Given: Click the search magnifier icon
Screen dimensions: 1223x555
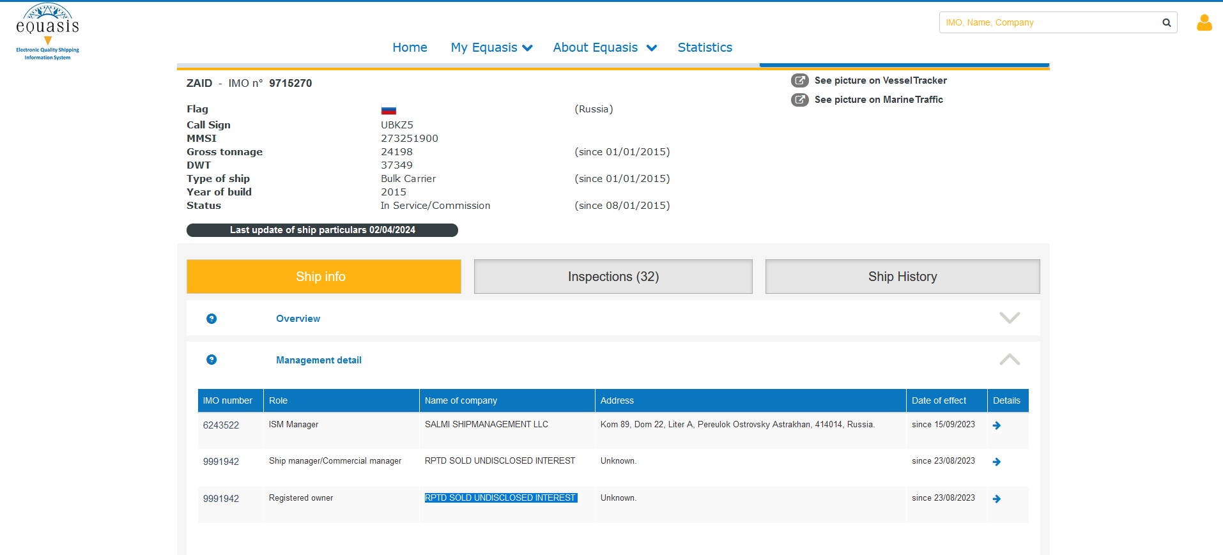Looking at the screenshot, I should (x=1166, y=22).
